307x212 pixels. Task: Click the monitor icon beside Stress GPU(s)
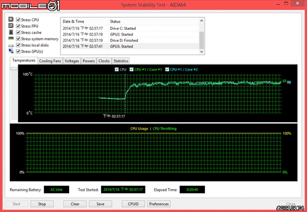point(11,51)
